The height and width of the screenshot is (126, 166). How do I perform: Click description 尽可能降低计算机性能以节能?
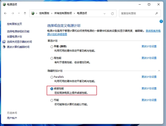click(x=71, y=104)
